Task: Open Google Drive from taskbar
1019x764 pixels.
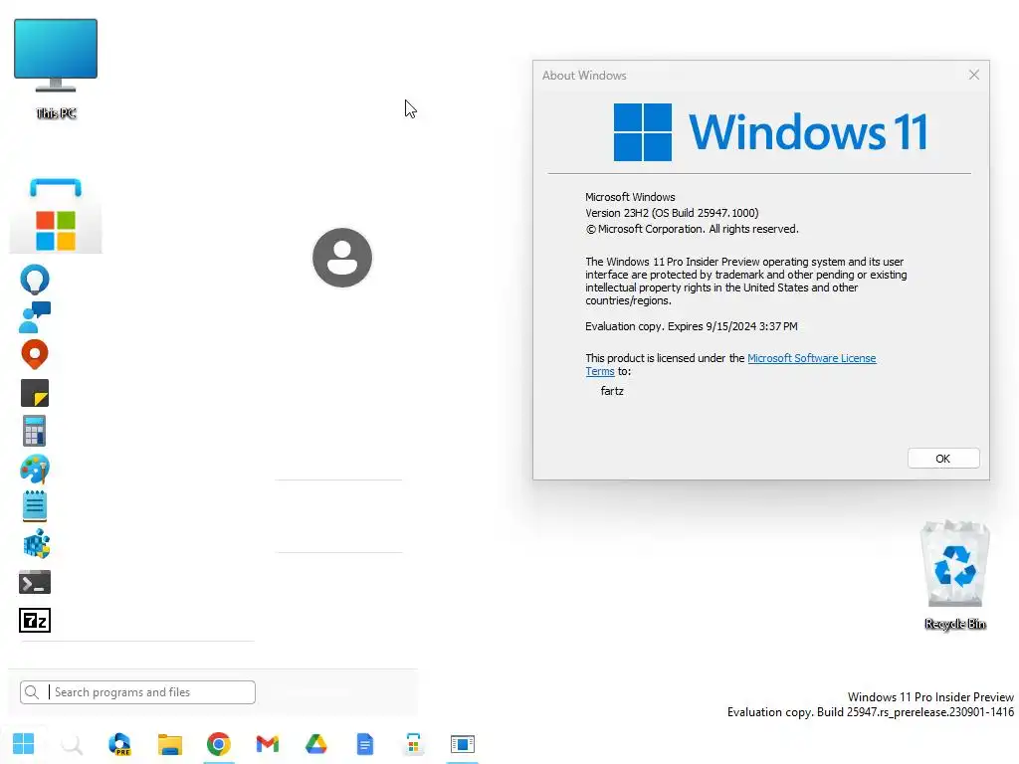Action: tap(316, 744)
